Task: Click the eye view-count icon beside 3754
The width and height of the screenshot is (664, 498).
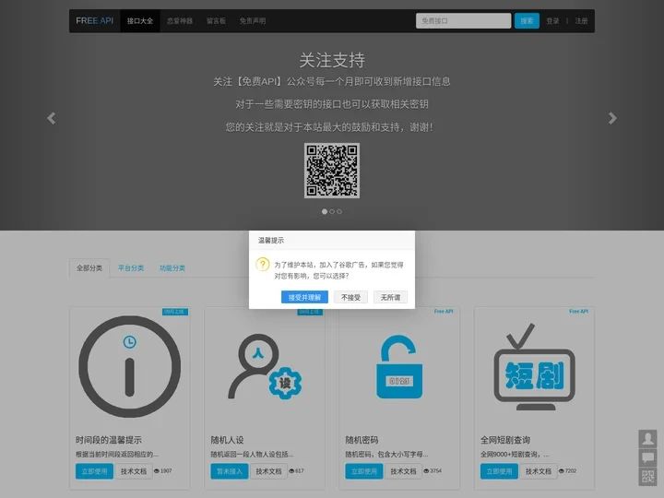Action: point(426,471)
